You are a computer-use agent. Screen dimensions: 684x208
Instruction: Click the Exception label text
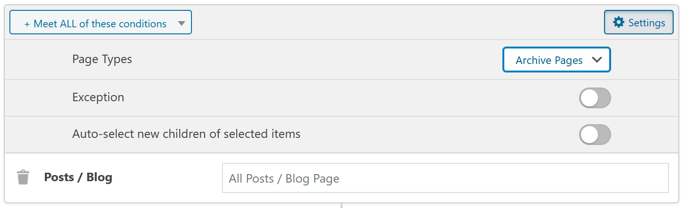(x=98, y=97)
